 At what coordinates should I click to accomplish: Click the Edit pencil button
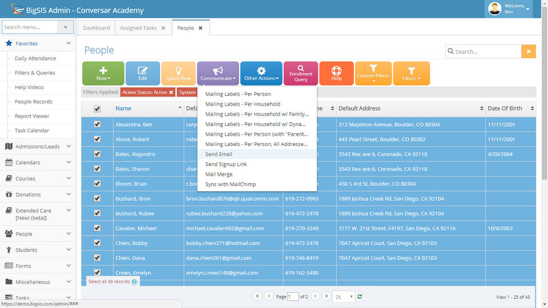click(143, 74)
